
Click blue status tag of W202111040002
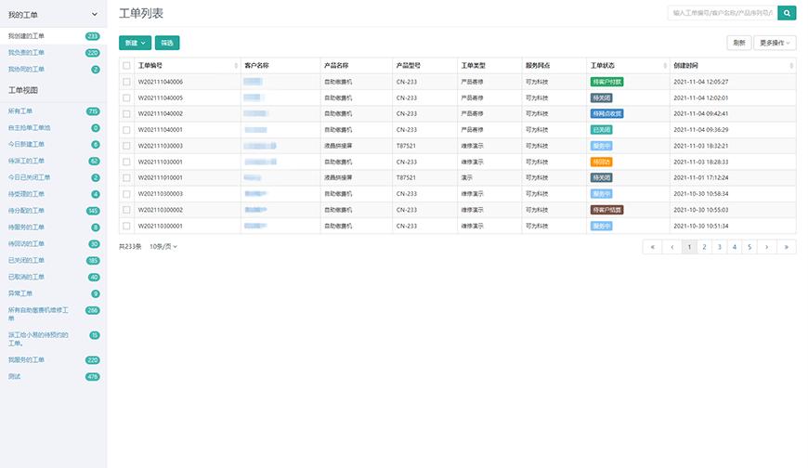tap(606, 113)
